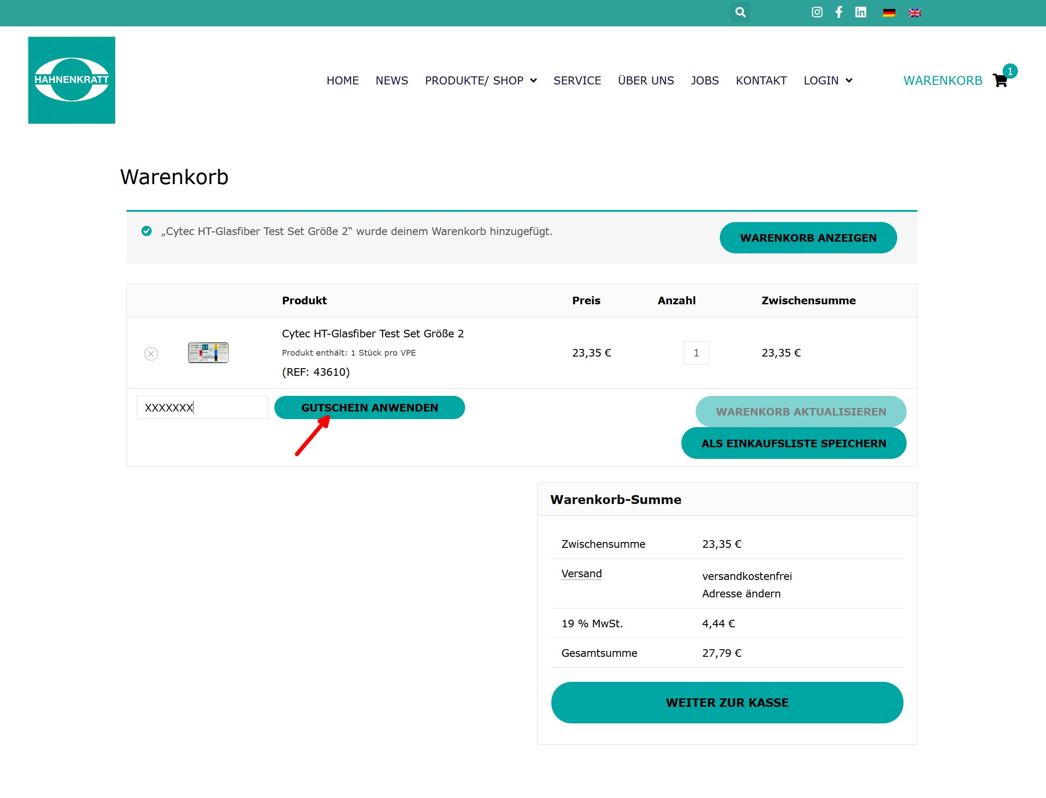Image resolution: width=1046 pixels, height=798 pixels.
Task: Click the success checkmark icon in notice
Action: [147, 231]
